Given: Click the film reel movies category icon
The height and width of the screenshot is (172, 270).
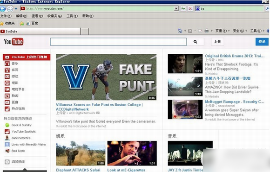Looking at the screenshot, I should click(7, 83).
